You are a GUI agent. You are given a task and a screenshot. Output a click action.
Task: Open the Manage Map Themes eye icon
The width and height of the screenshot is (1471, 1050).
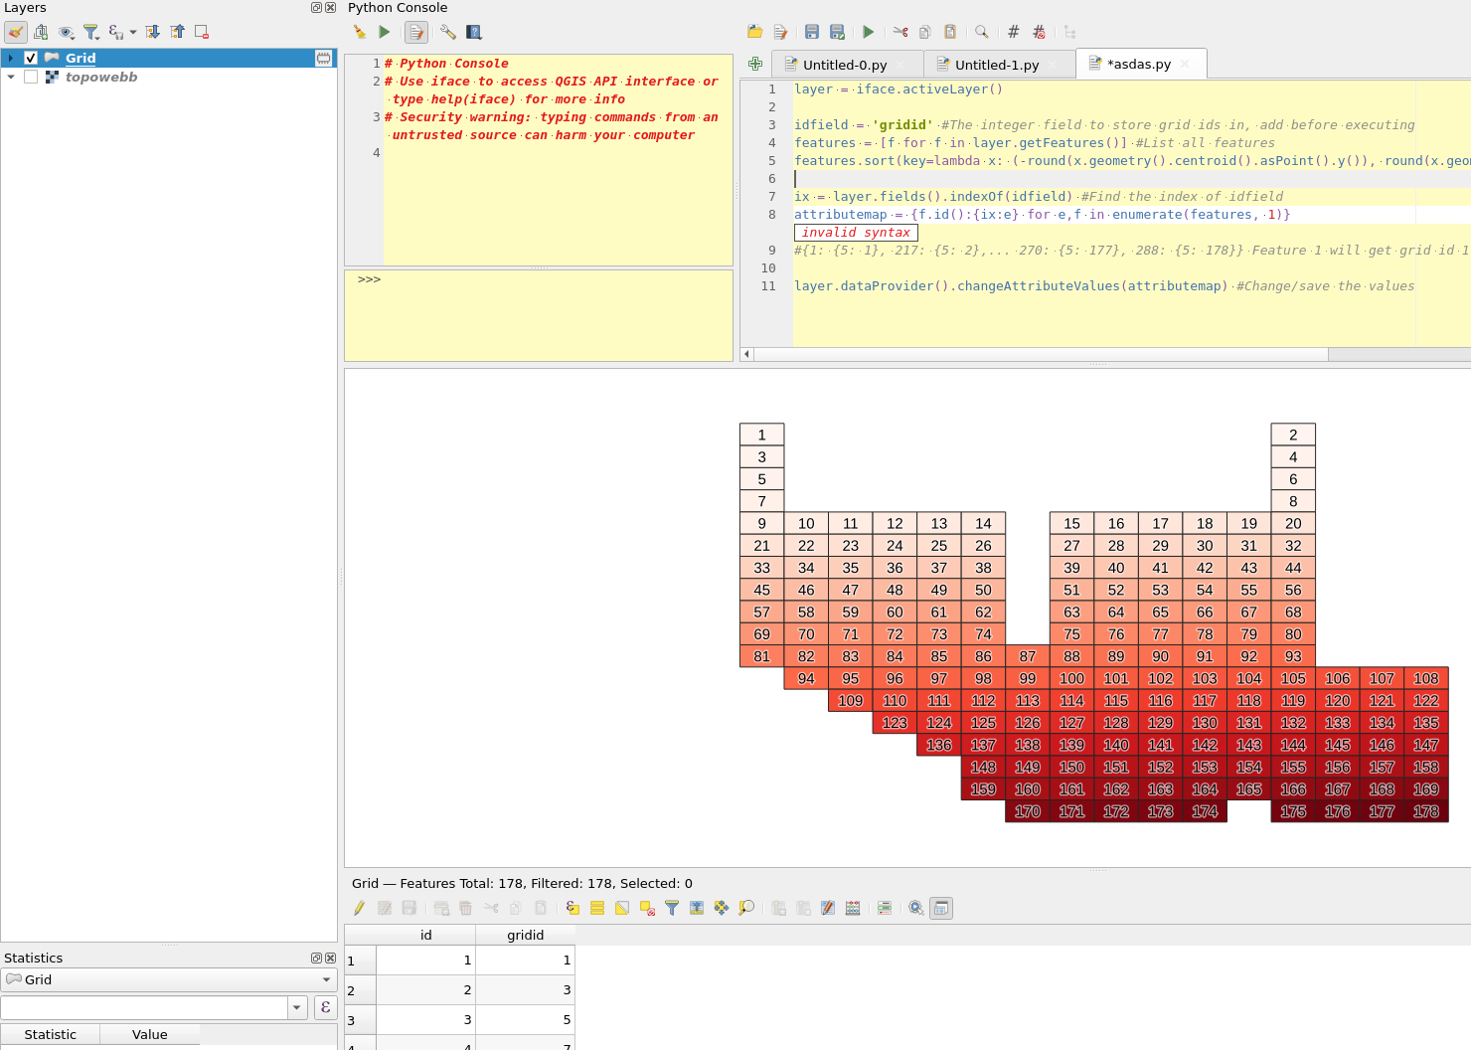[66, 32]
